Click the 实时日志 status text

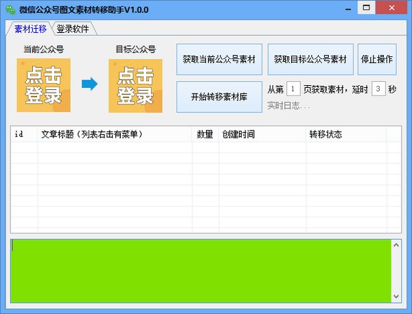coord(288,106)
